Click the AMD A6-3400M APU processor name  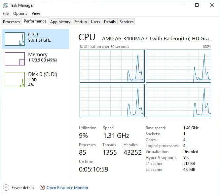tap(157, 38)
